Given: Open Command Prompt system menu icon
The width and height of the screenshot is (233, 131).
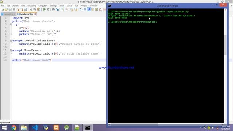Looking at the screenshot, I should click(x=110, y=6).
